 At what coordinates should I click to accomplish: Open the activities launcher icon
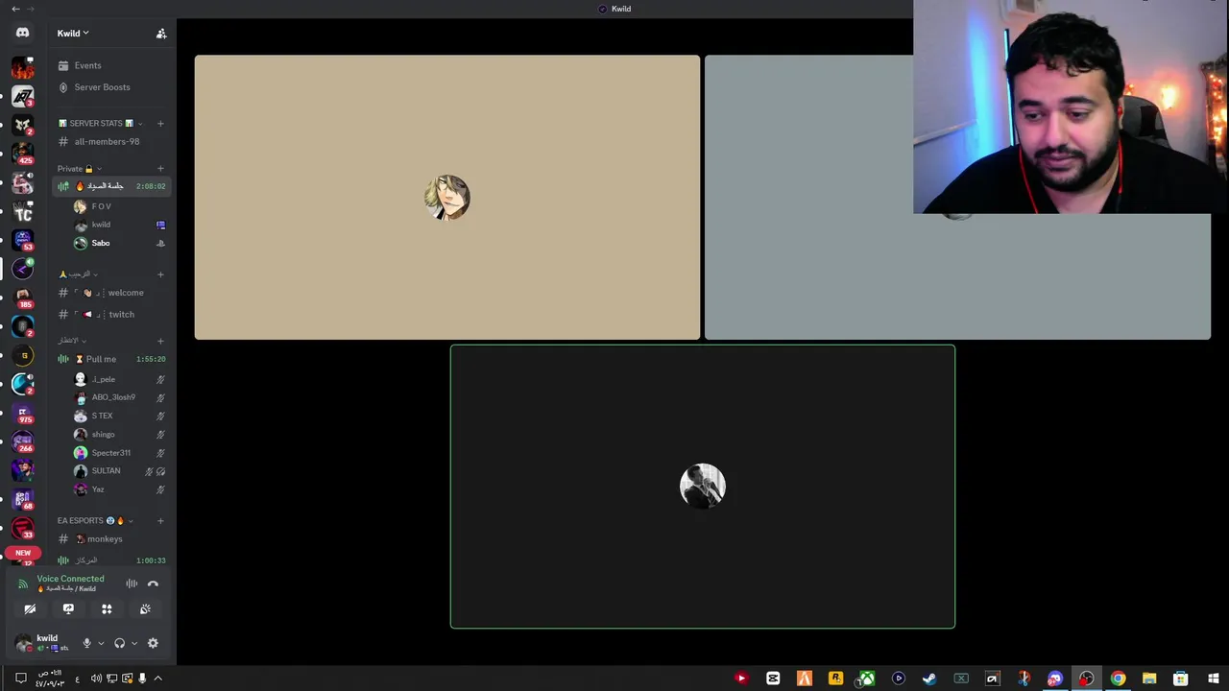107,608
